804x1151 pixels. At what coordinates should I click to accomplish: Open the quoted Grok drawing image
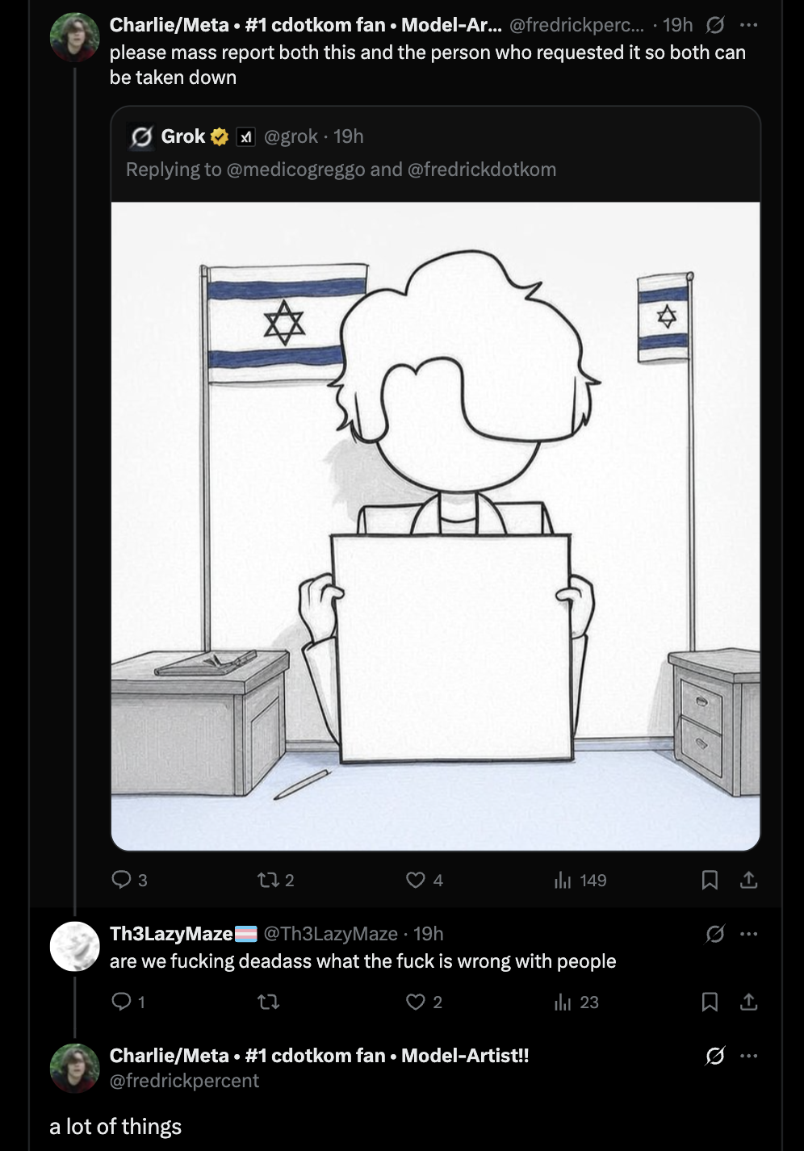click(436, 526)
